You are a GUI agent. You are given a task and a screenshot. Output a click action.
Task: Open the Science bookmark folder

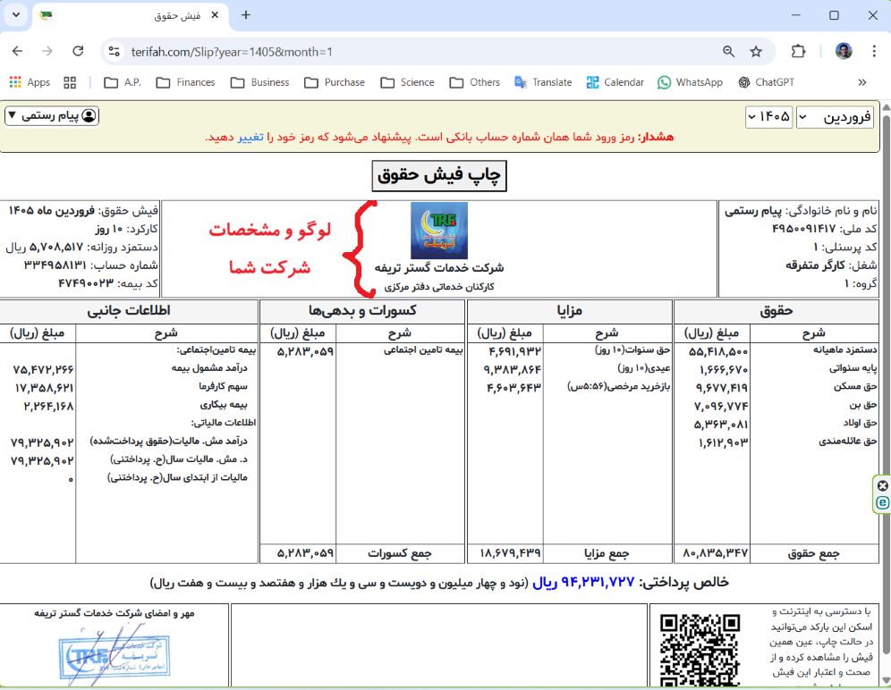pos(407,82)
